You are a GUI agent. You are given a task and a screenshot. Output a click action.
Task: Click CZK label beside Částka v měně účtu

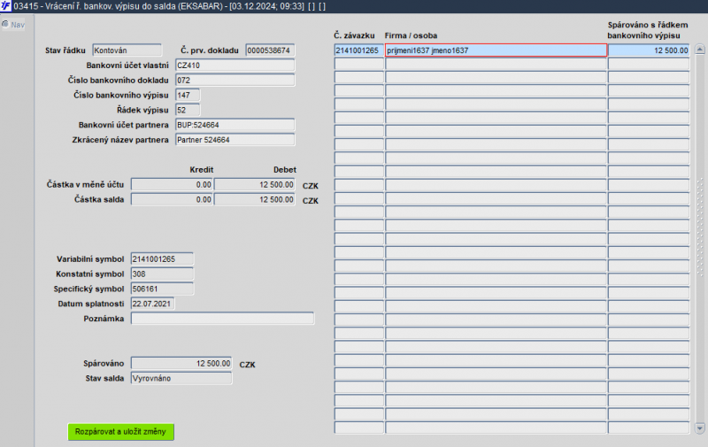311,186
